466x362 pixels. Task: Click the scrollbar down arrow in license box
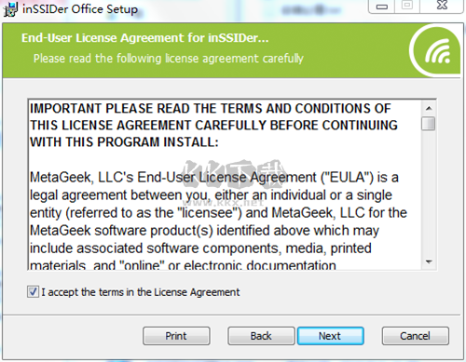click(x=429, y=261)
